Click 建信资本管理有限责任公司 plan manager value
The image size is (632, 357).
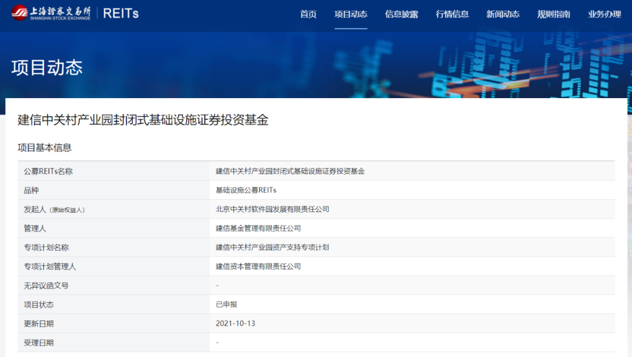coord(258,266)
